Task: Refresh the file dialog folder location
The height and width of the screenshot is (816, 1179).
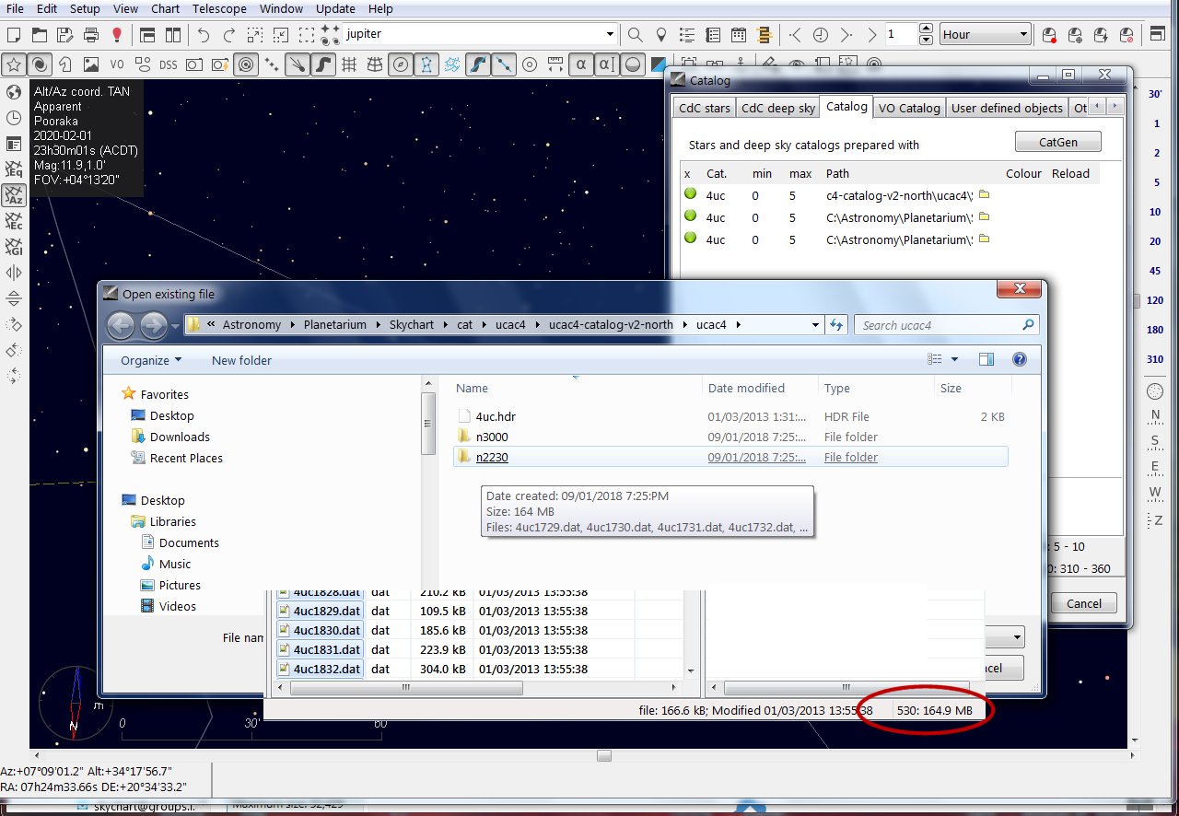Action: click(x=837, y=324)
